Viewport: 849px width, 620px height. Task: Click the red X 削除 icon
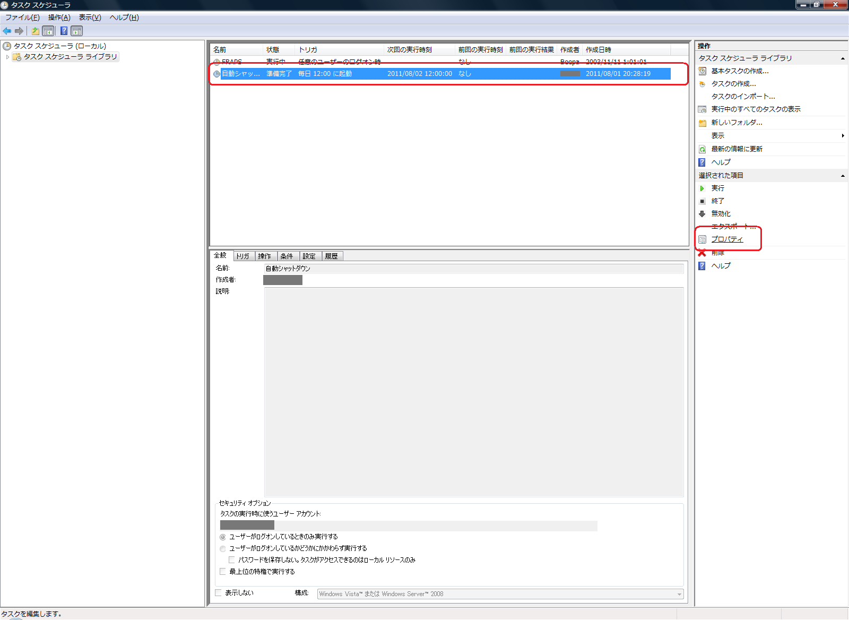coord(702,253)
